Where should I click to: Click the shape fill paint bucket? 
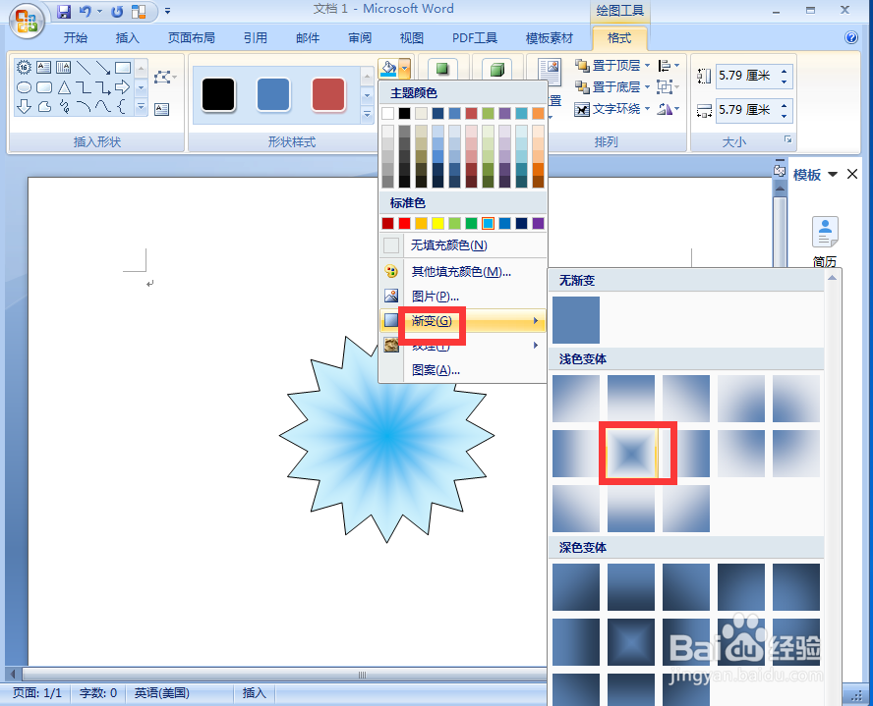(x=388, y=69)
